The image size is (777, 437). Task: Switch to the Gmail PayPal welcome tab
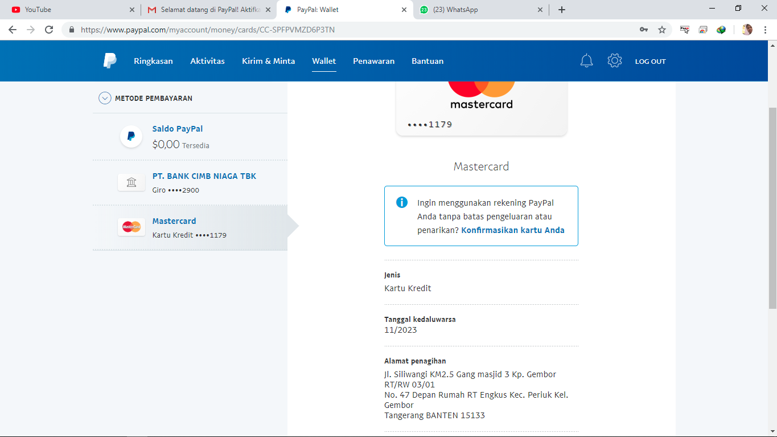coord(208,10)
